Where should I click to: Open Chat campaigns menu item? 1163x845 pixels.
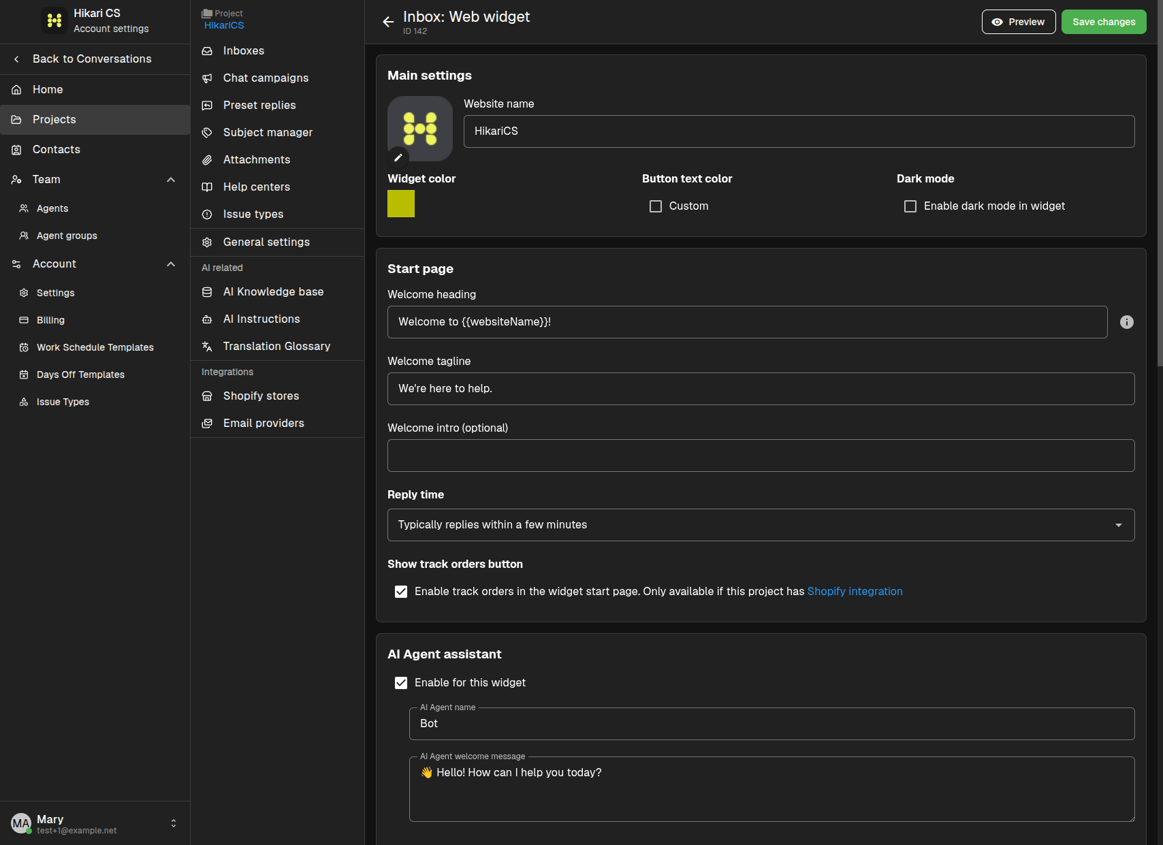click(278, 78)
